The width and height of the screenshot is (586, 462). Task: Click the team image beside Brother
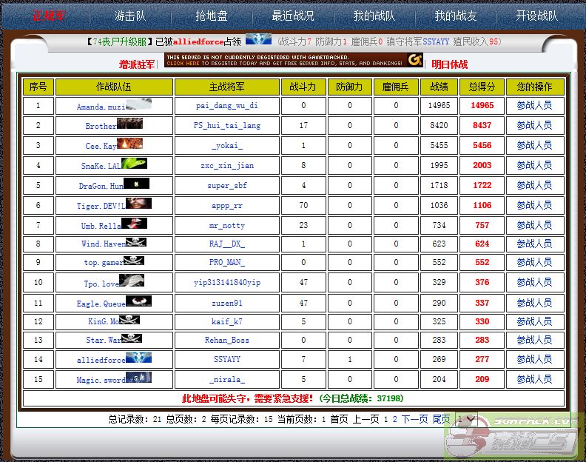[x=129, y=124]
